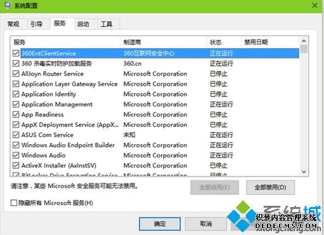
Task: Toggle the ActiveX Installer (AxInstSV) checkbox
Action: pyautogui.click(x=16, y=165)
